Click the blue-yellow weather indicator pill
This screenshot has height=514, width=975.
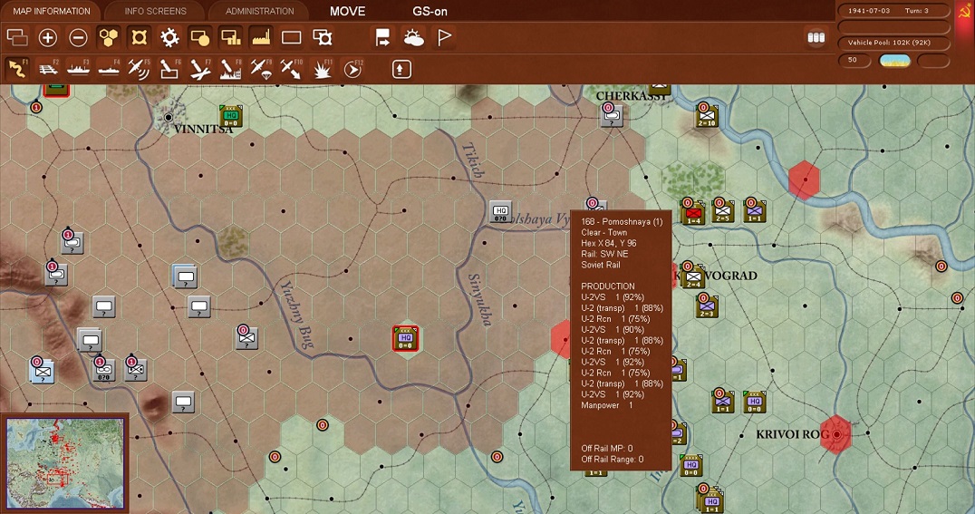(894, 61)
